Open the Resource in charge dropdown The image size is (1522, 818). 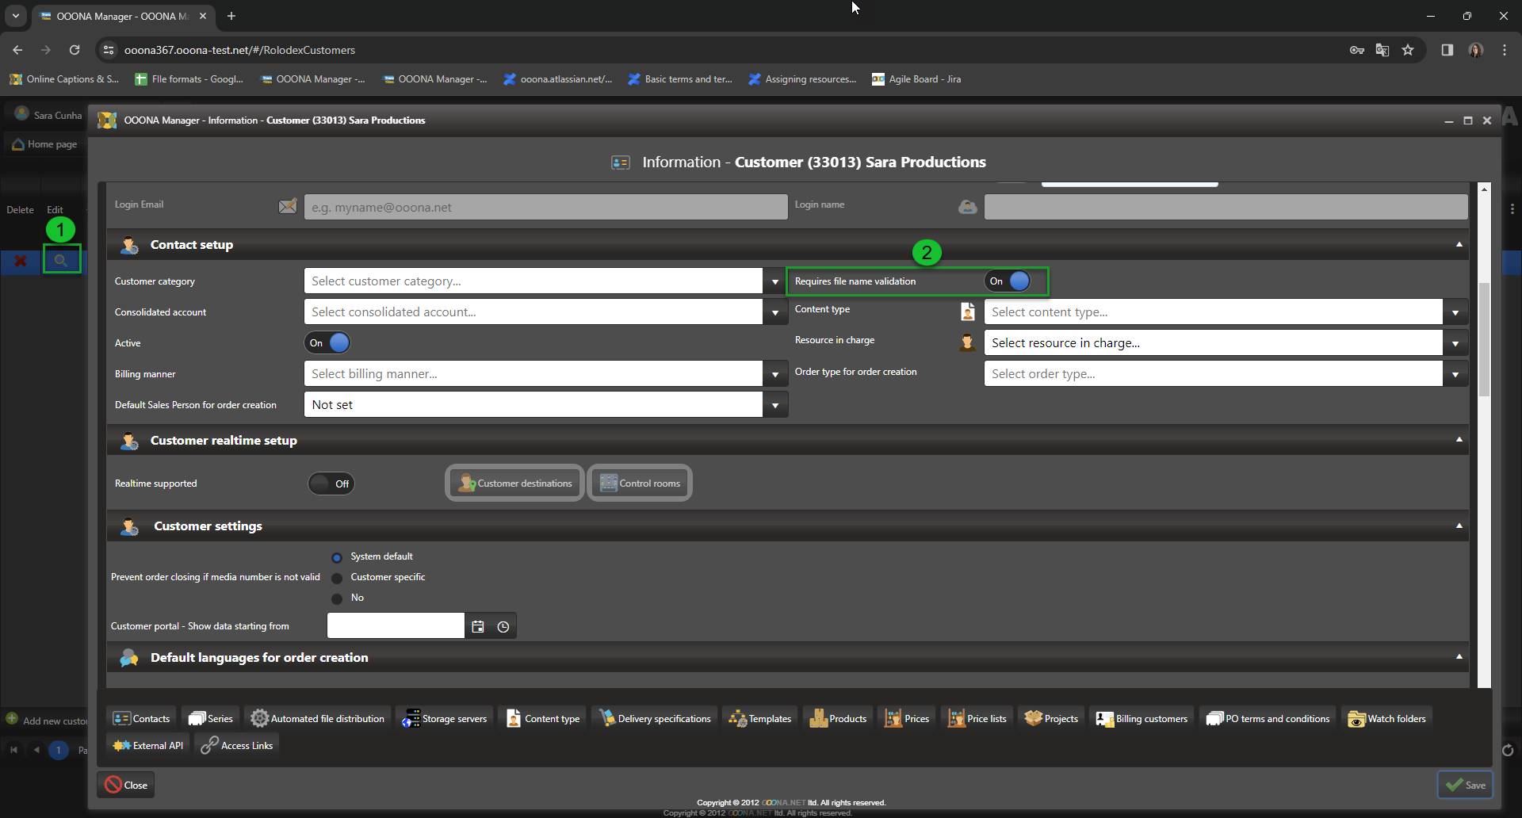(1455, 343)
